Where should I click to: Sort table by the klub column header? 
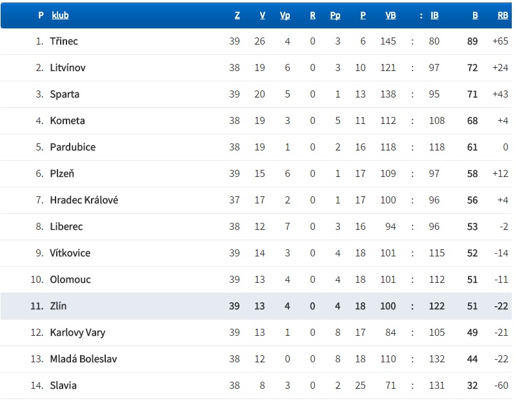60,15
